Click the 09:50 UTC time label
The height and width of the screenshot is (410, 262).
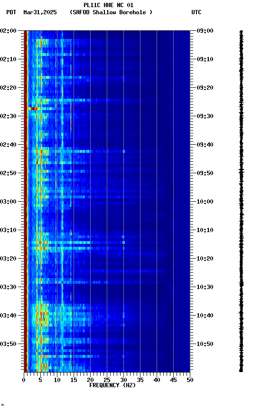[205, 173]
